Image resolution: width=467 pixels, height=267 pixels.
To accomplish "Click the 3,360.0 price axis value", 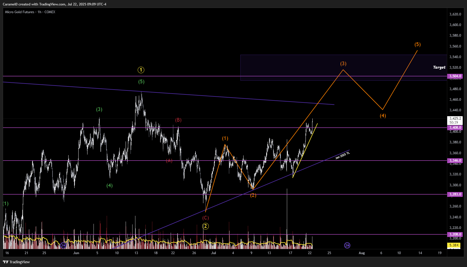I will 455,153.
